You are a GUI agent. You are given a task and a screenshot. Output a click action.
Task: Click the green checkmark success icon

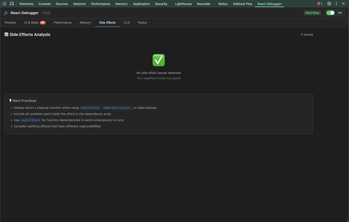point(158,60)
